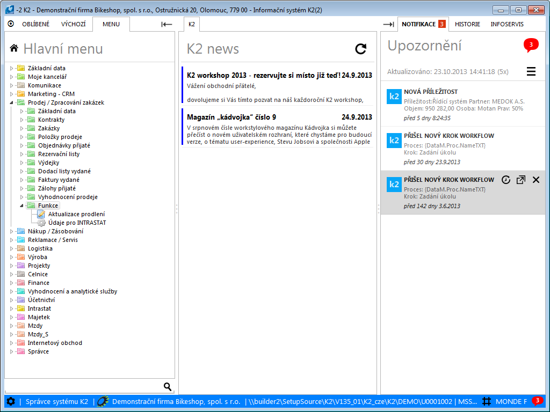
Task: Open the Notifikace tab
Action: [423, 24]
